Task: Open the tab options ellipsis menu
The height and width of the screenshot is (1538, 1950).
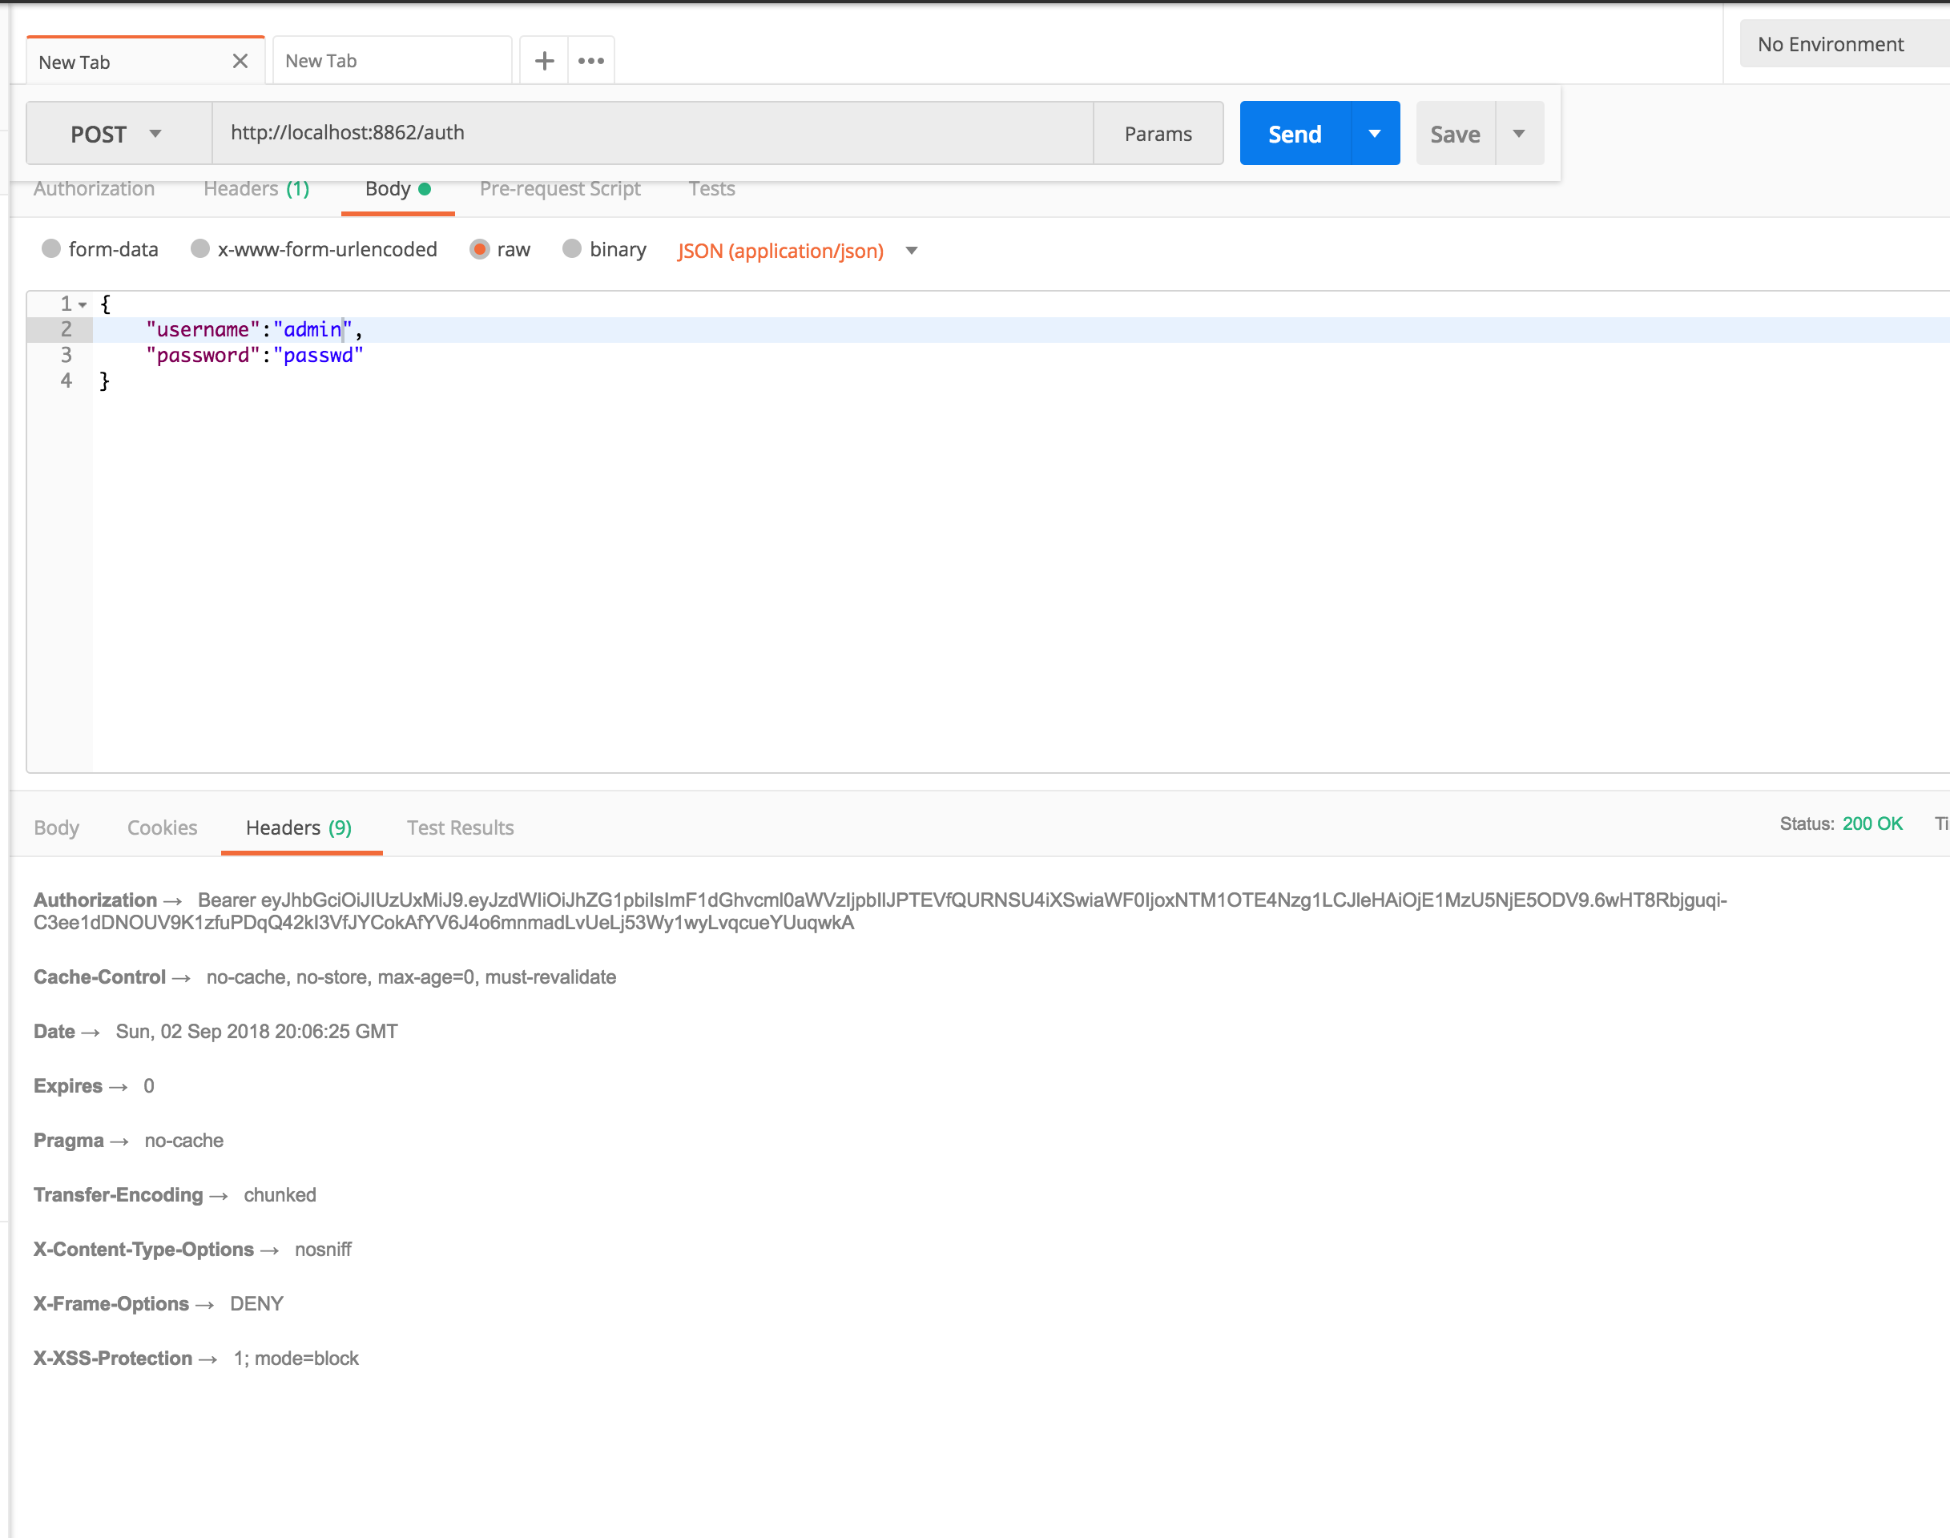Action: (591, 61)
